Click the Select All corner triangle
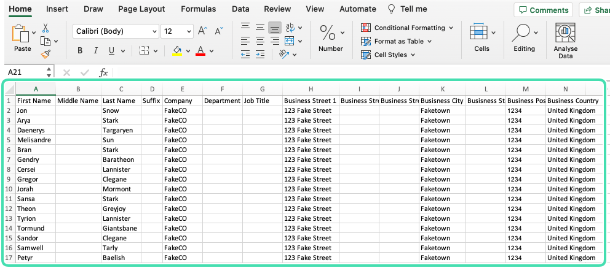This screenshot has width=610, height=268. [10, 89]
